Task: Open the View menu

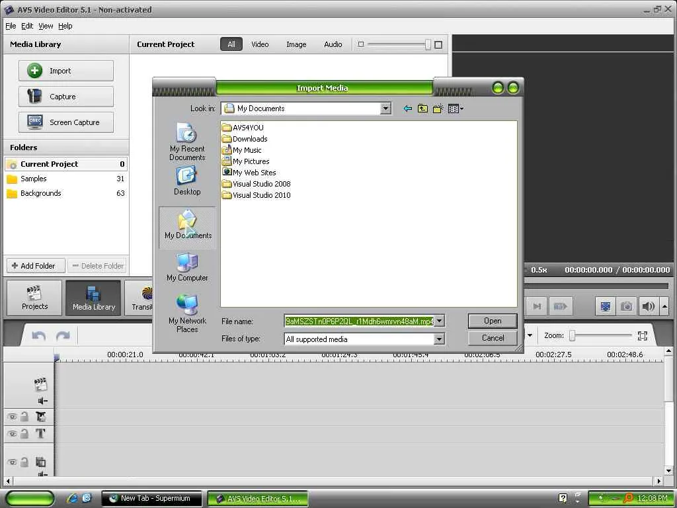Action: 46,26
